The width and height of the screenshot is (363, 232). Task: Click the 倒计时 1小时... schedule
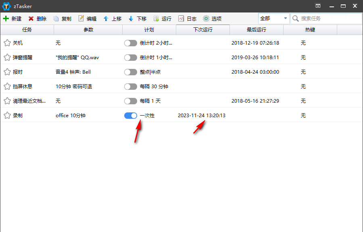156,58
